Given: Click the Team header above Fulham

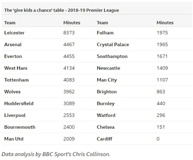Looking at the screenshot, I should (102, 23).
